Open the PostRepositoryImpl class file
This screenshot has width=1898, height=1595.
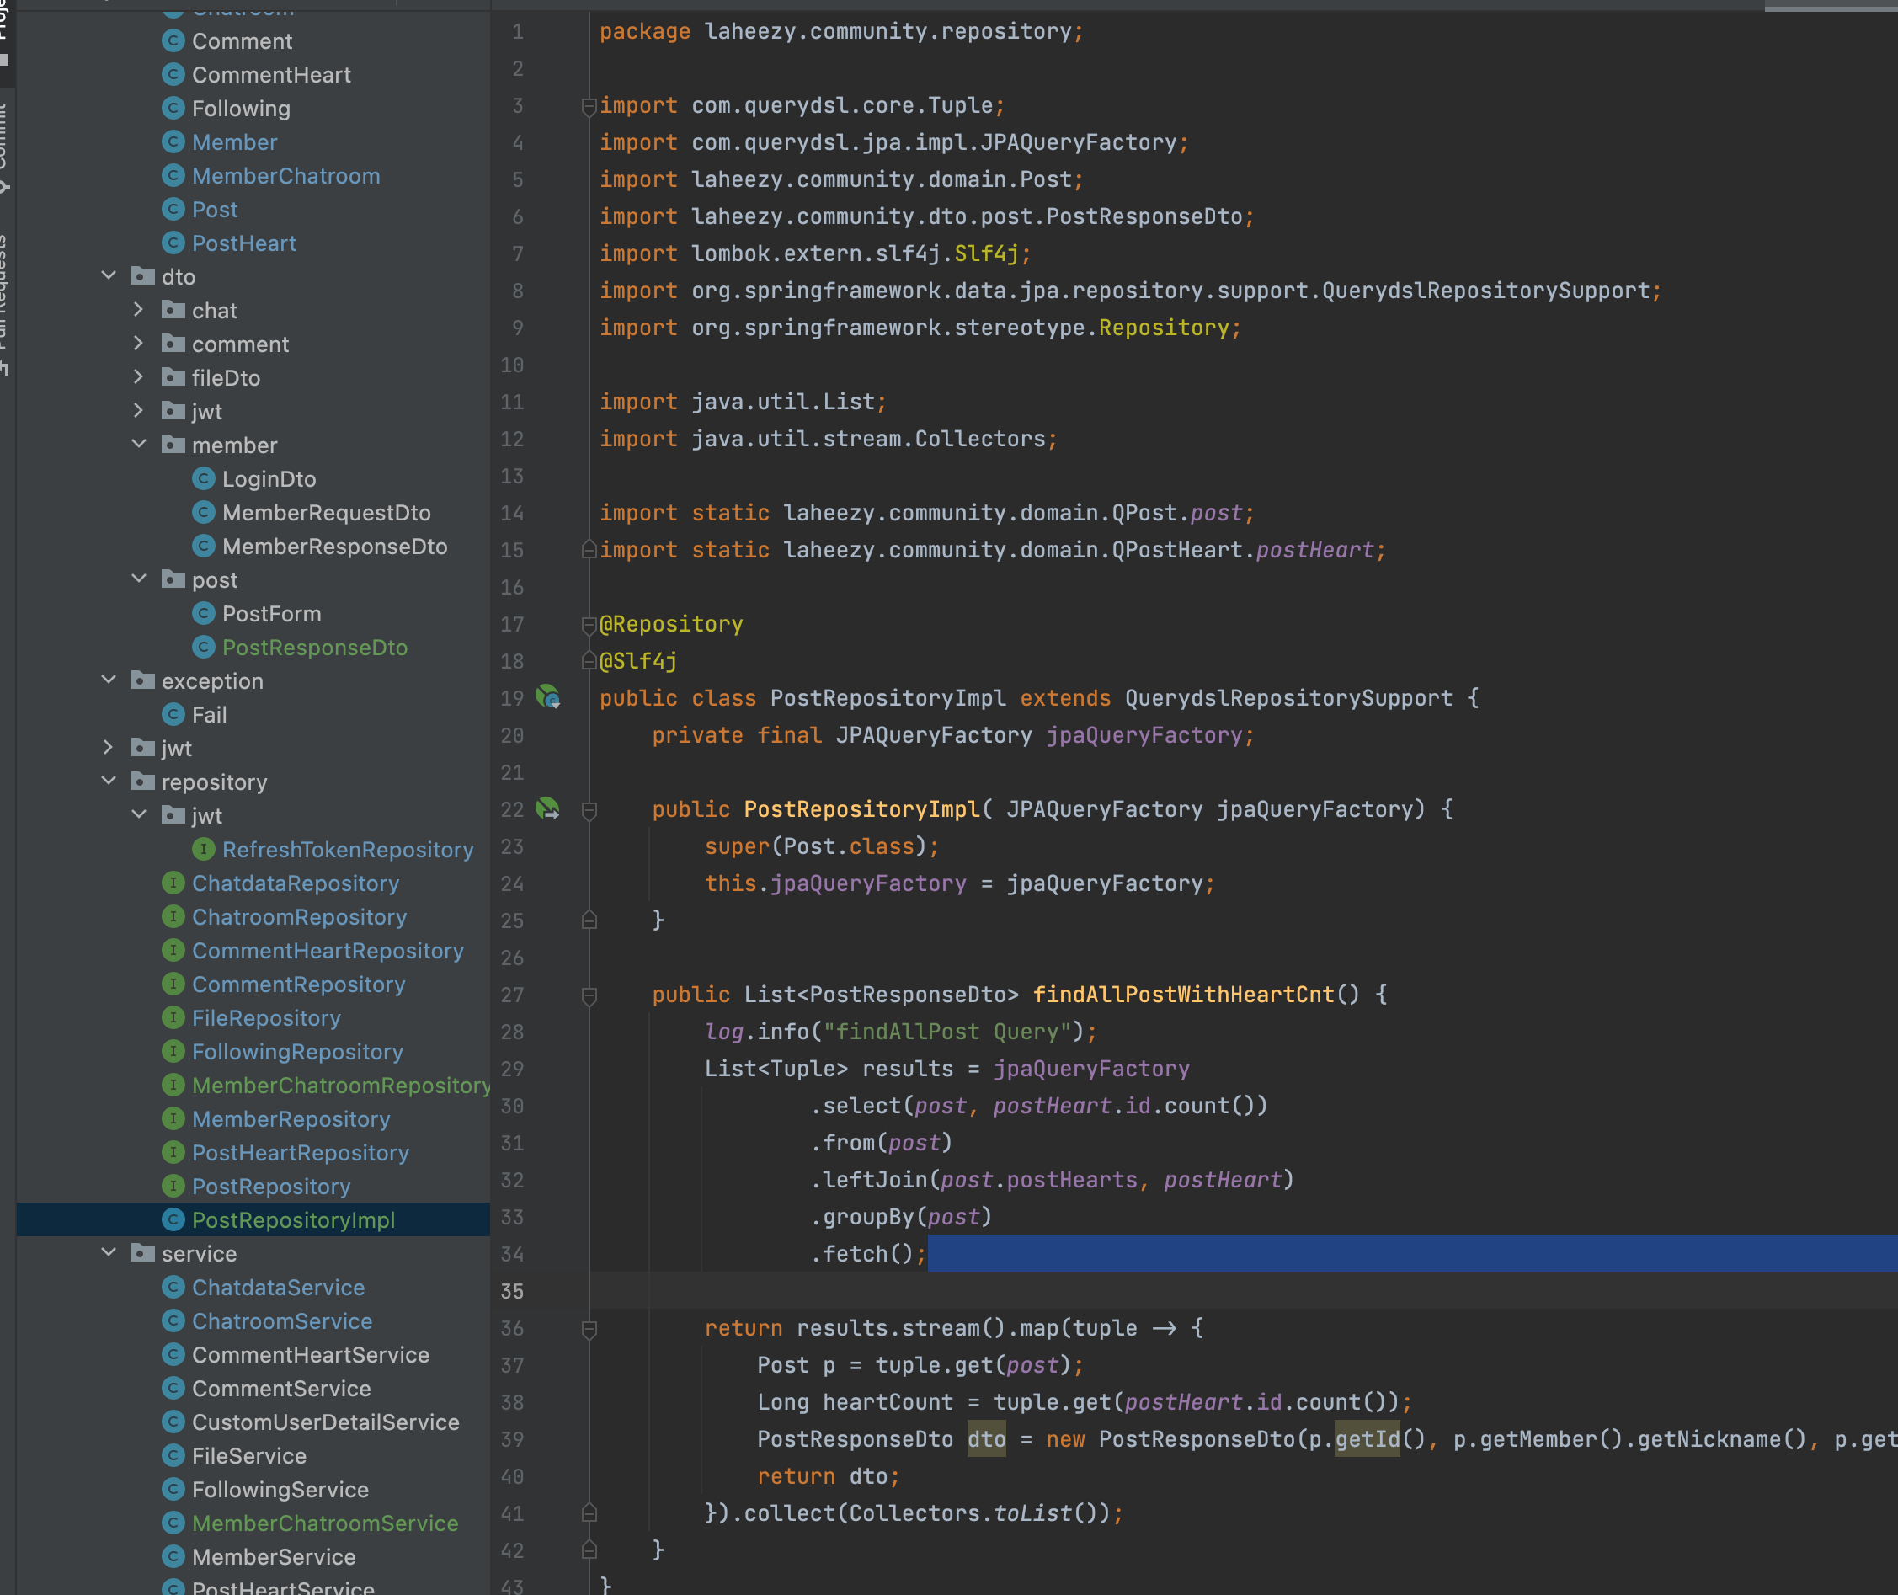[x=292, y=1219]
